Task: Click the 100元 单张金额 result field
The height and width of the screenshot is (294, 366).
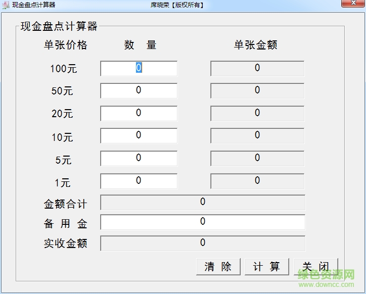Action: tap(257, 68)
